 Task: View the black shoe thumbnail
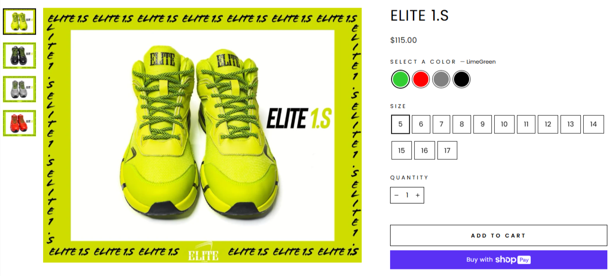(x=19, y=55)
